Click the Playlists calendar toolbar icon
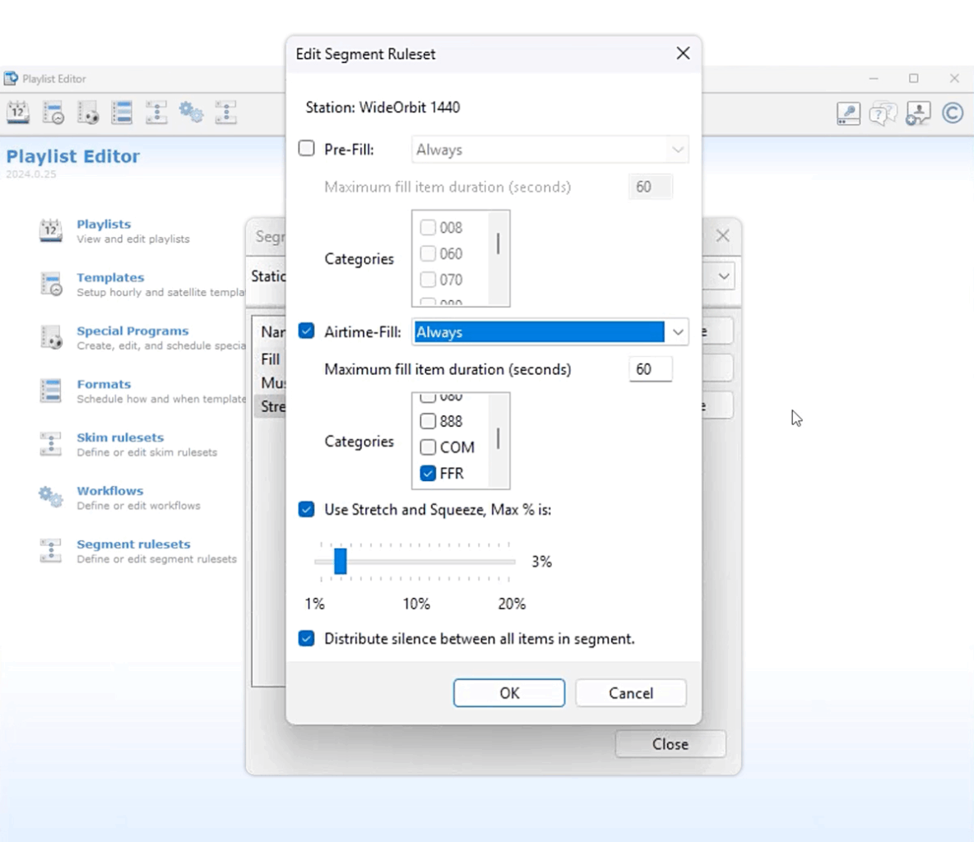 (18, 113)
